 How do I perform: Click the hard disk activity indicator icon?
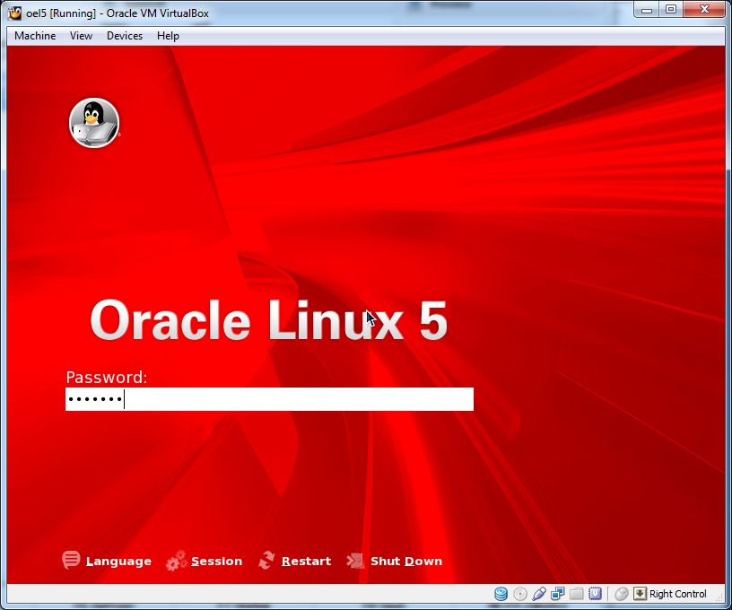[501, 594]
